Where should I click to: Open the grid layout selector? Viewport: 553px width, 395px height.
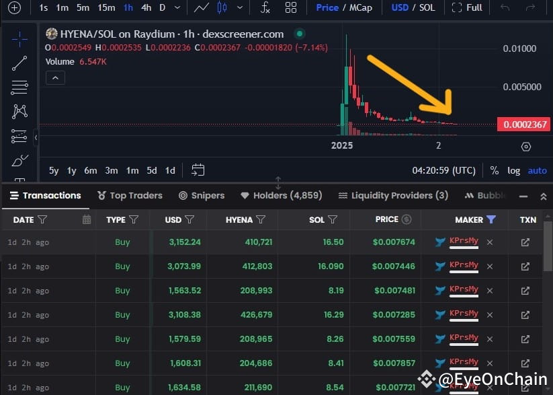click(x=291, y=8)
